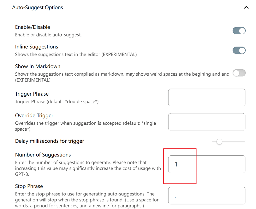The image size is (256, 209).
Task: Enable the Show In Markdown toggle
Action: pyautogui.click(x=239, y=73)
